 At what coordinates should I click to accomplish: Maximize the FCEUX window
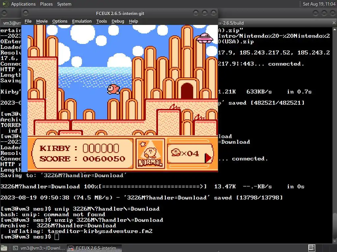tap(205, 13)
